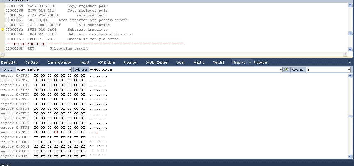Viewport: 354px width, 166px height.
Task: Click the yellow current-instruction arrow
Action: tap(3, 30)
